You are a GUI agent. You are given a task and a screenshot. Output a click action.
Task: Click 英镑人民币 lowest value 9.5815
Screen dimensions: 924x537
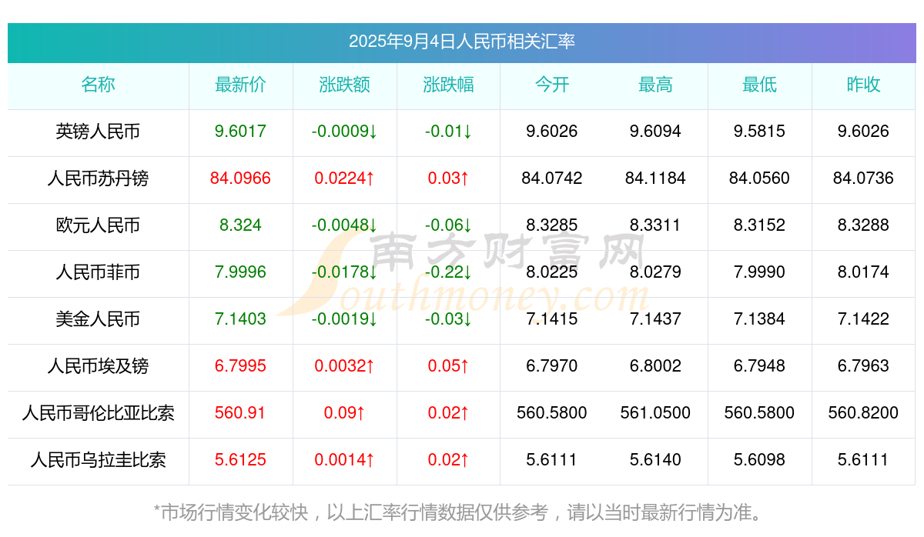[759, 132]
